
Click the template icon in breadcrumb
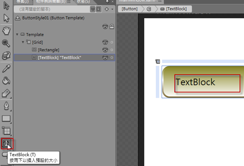click(x=149, y=9)
